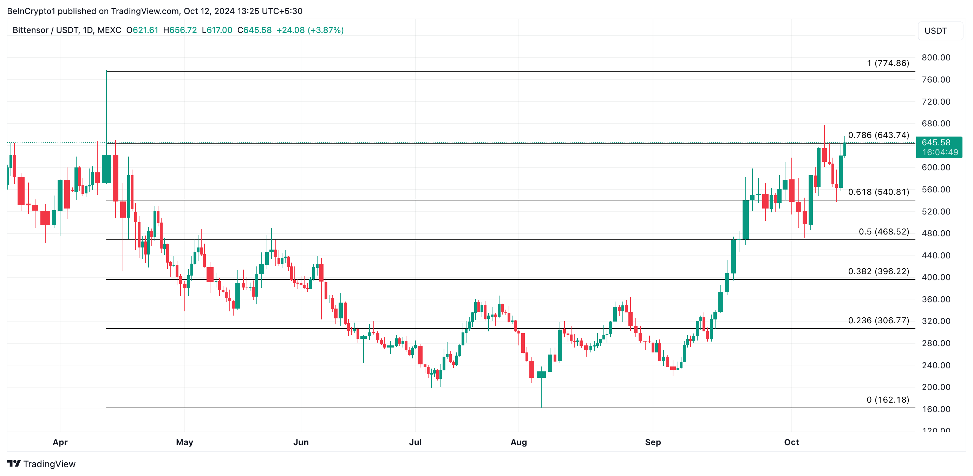Viewport: 973px width, 476px height.
Task: Click the Aug label on time axis
Action: tap(518, 442)
